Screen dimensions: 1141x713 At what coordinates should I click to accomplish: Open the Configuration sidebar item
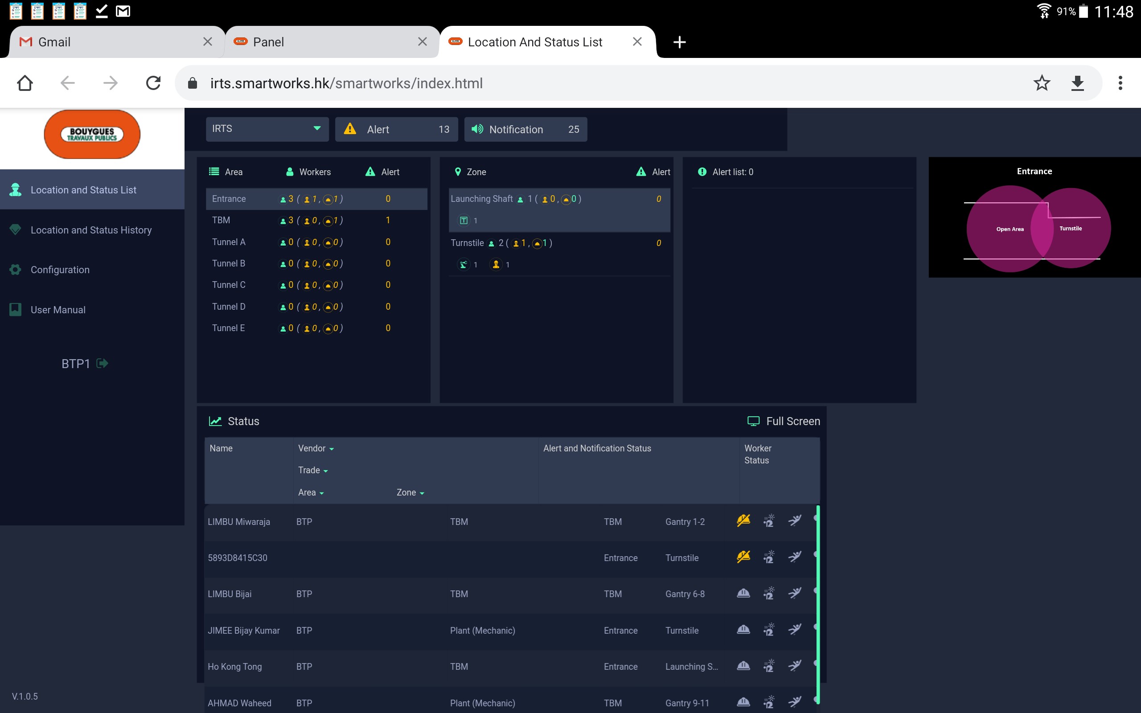click(60, 270)
